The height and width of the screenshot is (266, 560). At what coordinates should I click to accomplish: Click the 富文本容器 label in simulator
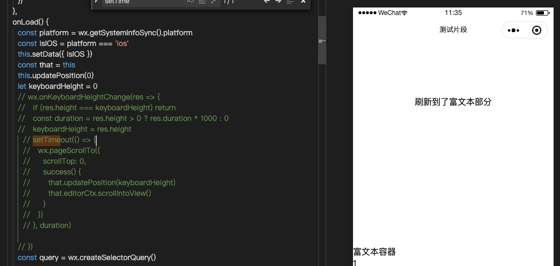[x=374, y=252]
